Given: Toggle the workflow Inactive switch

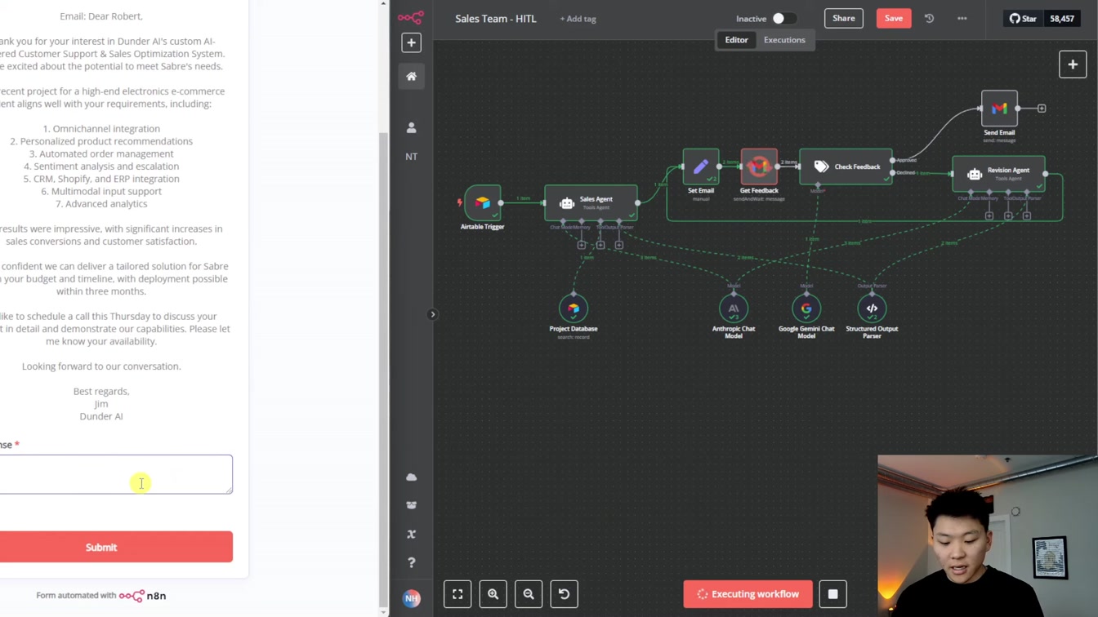Looking at the screenshot, I should (783, 19).
